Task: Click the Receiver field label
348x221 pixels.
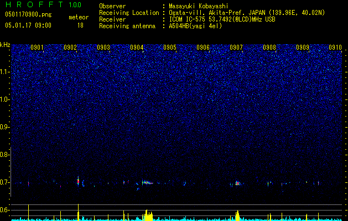Action: [x=112, y=19]
